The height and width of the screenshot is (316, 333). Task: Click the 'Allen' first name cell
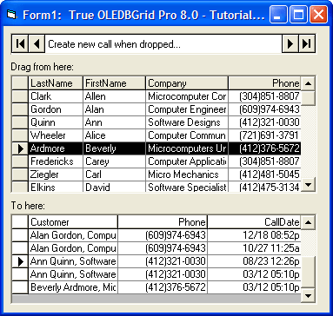(114, 96)
